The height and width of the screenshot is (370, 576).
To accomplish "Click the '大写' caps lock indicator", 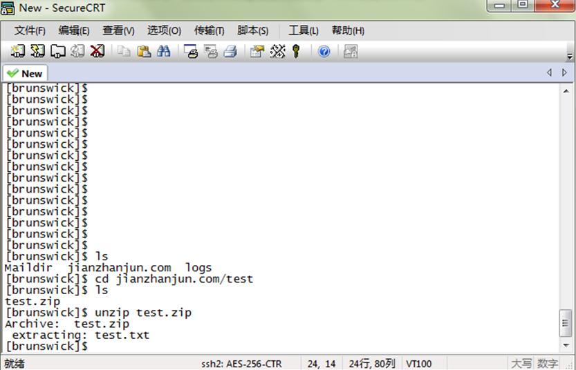I will 521,364.
